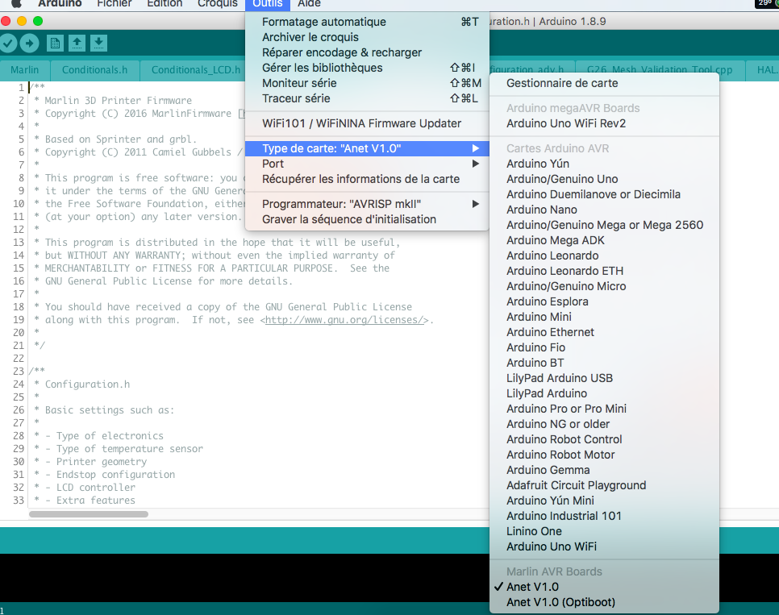Select Arduino Robot Control board
Viewport: 779px width, 615px height.
[x=604, y=439]
